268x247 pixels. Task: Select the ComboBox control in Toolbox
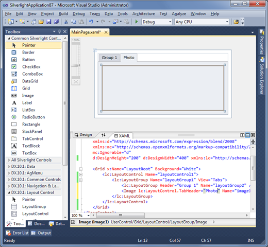[33, 74]
